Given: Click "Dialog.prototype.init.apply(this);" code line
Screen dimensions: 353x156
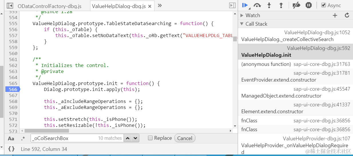Looking at the screenshot, I should point(92,89).
